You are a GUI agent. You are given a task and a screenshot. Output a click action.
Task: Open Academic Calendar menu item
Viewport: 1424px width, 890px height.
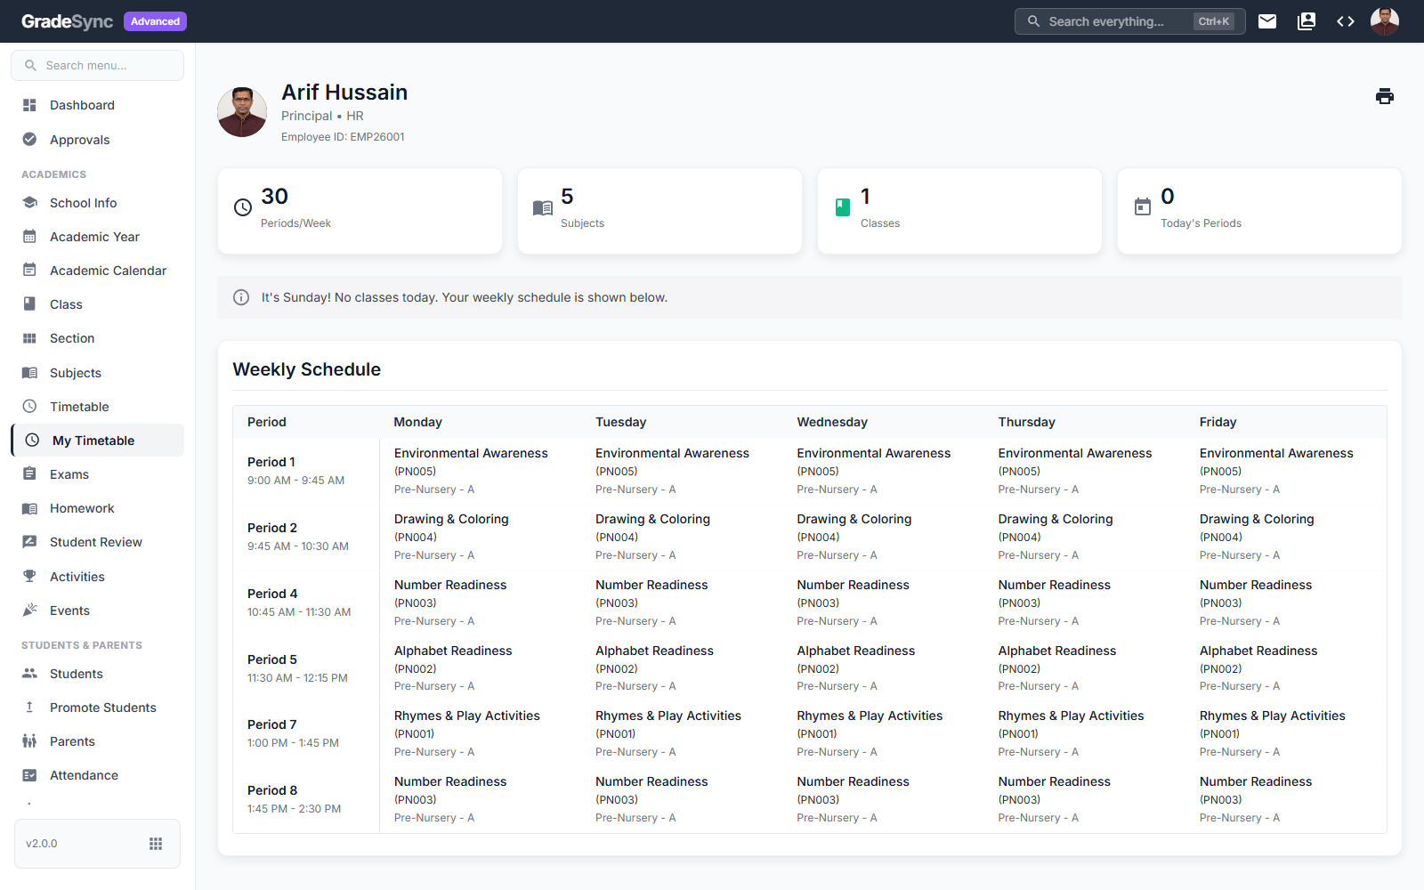tap(98, 271)
